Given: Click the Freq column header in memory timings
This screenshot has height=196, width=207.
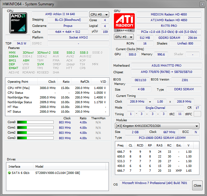Looking at the screenshot, I should coord(121,146).
